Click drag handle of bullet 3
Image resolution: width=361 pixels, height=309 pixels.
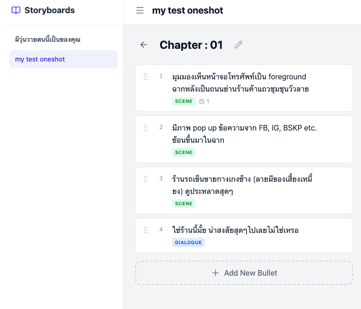(x=146, y=179)
